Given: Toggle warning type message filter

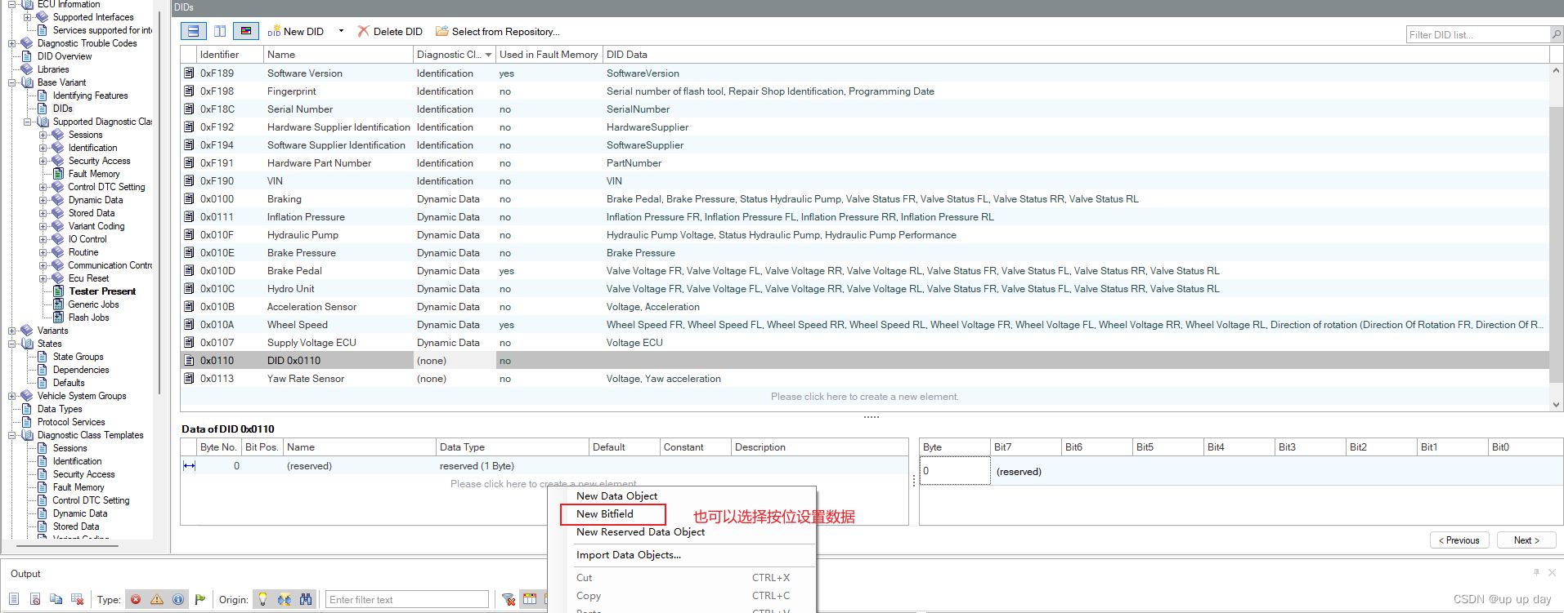Looking at the screenshot, I should point(157,599).
